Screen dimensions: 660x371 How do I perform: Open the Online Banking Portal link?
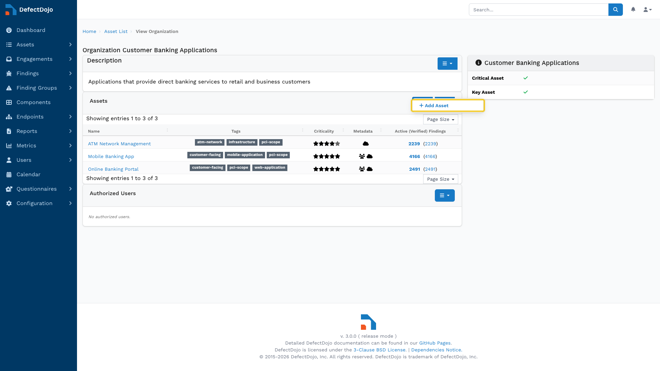[113, 169]
